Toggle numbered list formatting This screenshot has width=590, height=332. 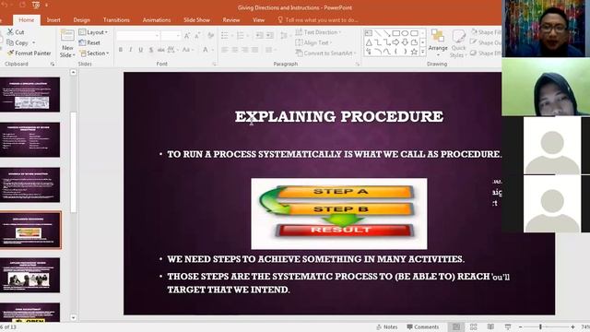(242, 36)
